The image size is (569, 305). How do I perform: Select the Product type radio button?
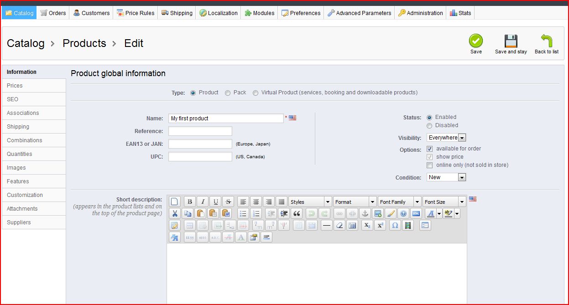tap(193, 93)
